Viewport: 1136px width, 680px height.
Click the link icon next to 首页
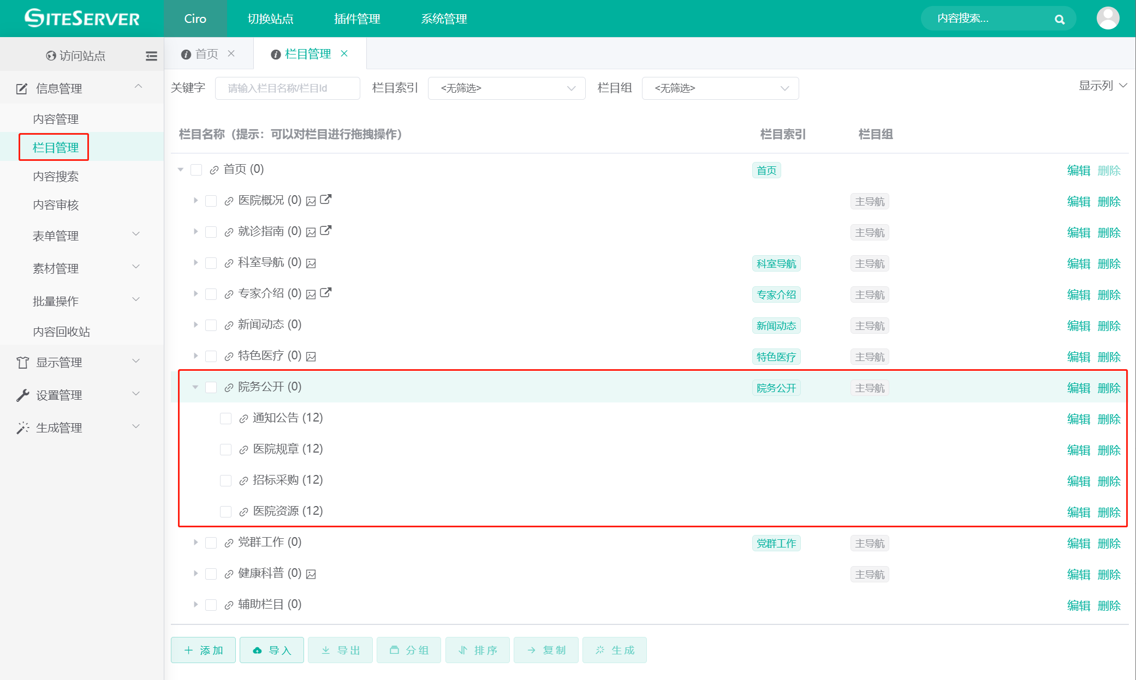213,169
